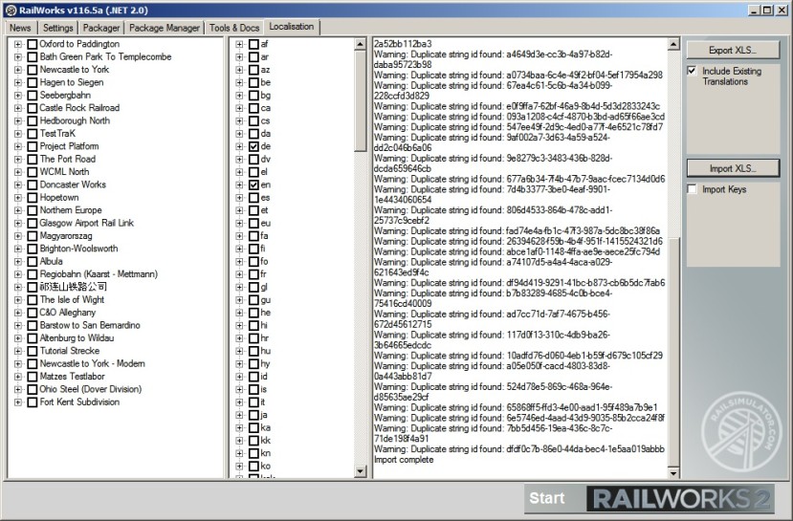This screenshot has width=793, height=521.
Task: Select the Localisation tab
Action: point(292,26)
